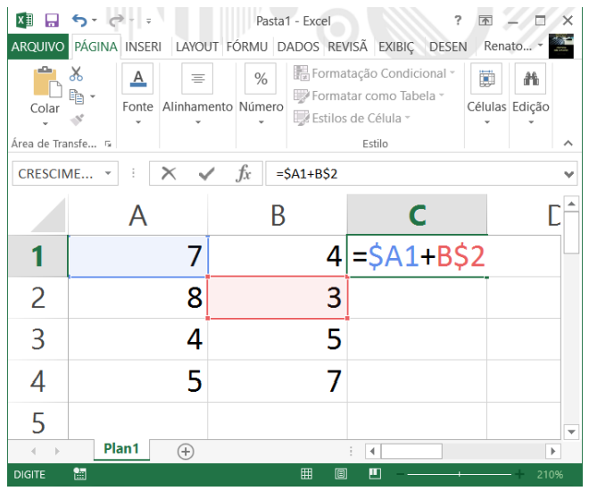Open Estilos de Célula menu
589x491 pixels.
coord(352,118)
